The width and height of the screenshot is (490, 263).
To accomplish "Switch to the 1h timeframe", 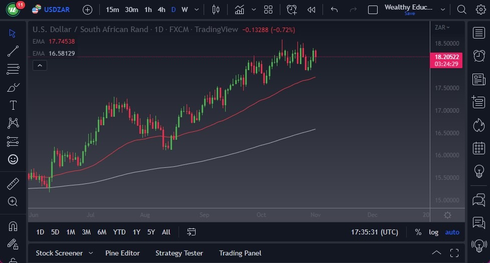I will point(148,10).
